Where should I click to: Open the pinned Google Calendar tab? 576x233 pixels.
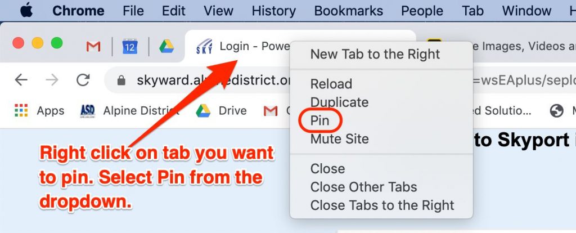(130, 46)
